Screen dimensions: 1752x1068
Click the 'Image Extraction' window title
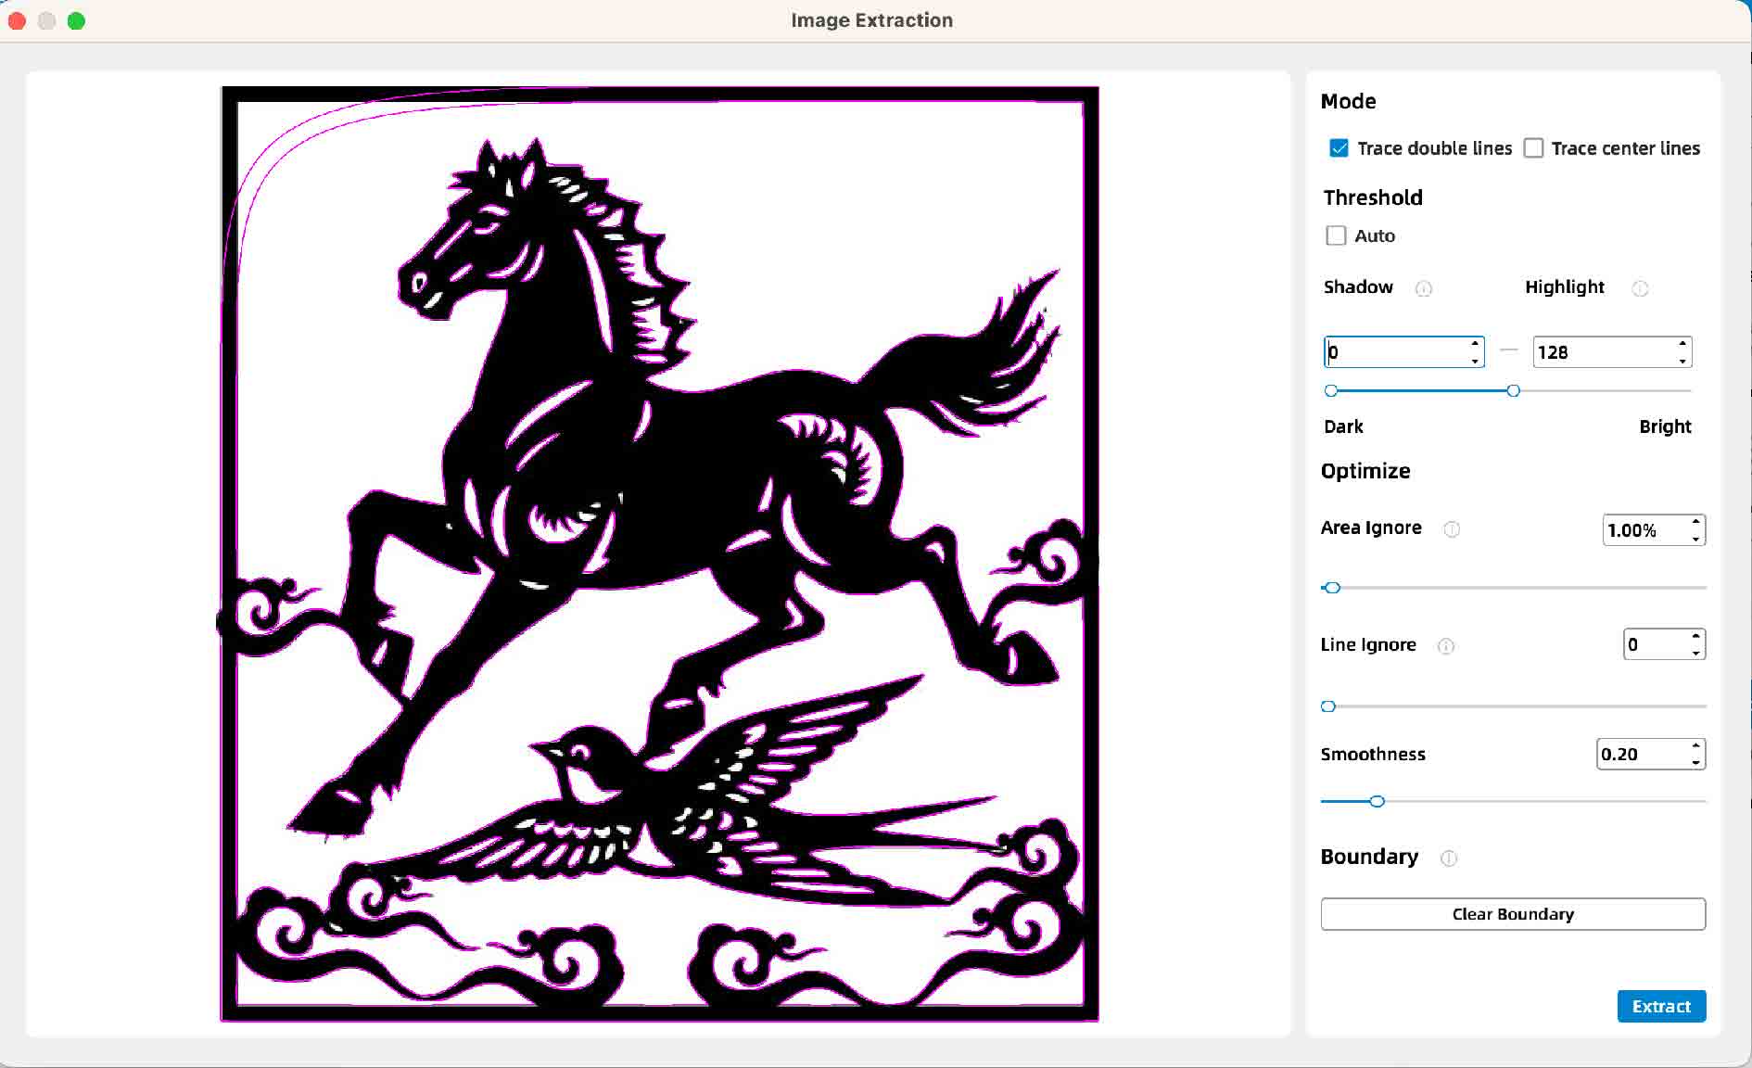coord(871,20)
